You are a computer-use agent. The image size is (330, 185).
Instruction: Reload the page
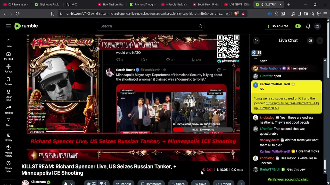(x=18, y=14)
